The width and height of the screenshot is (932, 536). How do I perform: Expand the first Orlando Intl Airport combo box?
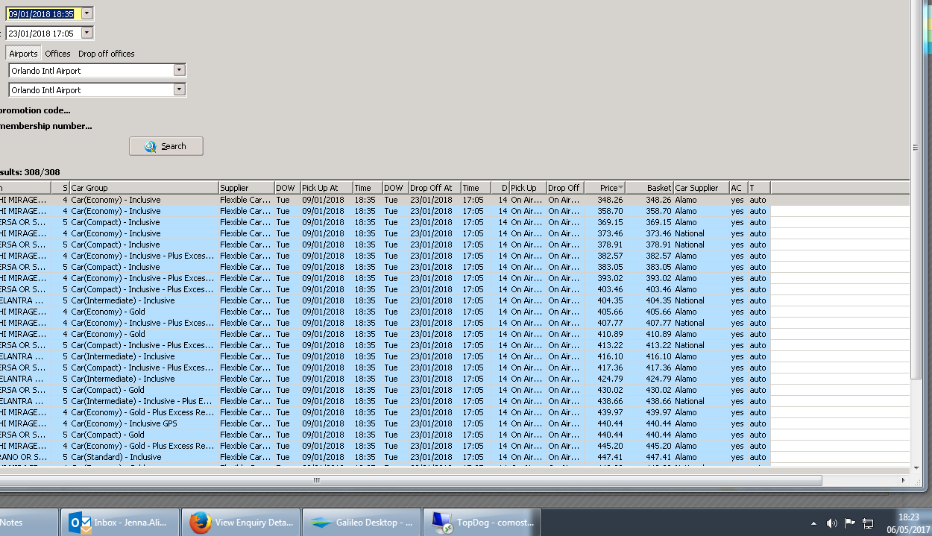[x=179, y=70]
